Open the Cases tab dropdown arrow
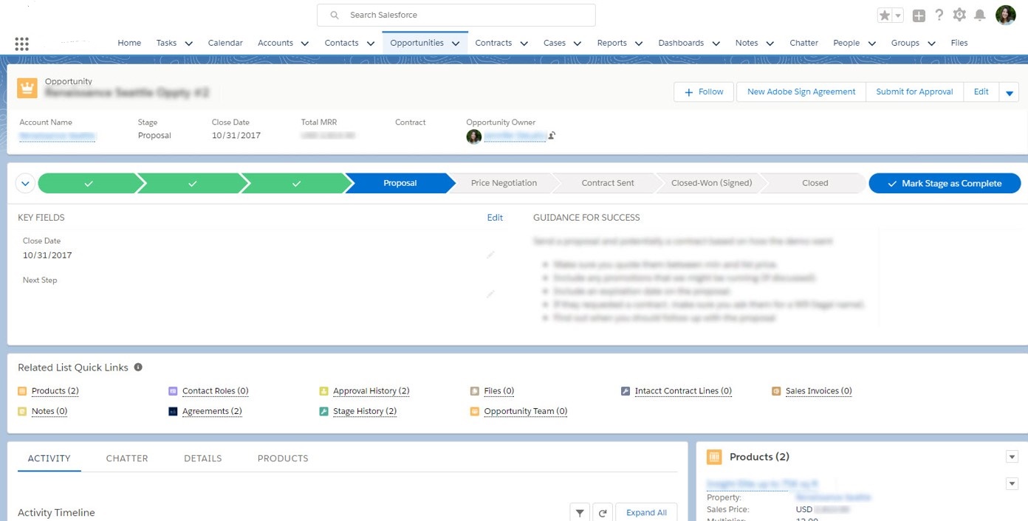1028x521 pixels. 578,44
